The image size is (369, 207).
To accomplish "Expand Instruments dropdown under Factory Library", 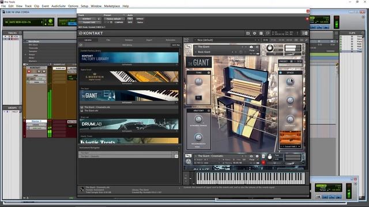I will click(x=129, y=64).
